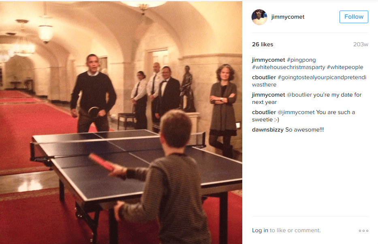
Task: Open the three-dot more options menu
Action: [x=363, y=231]
